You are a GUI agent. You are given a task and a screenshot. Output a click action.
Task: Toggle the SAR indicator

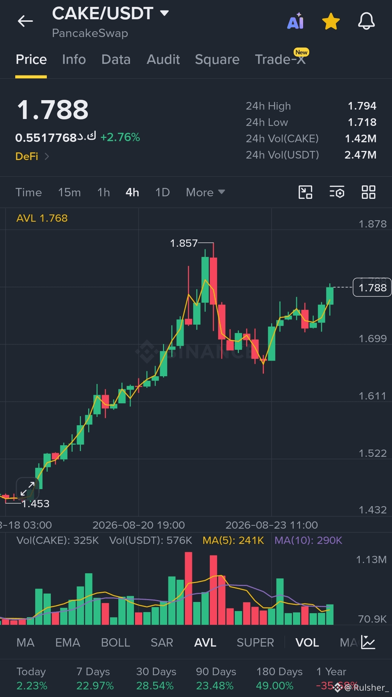tap(162, 643)
